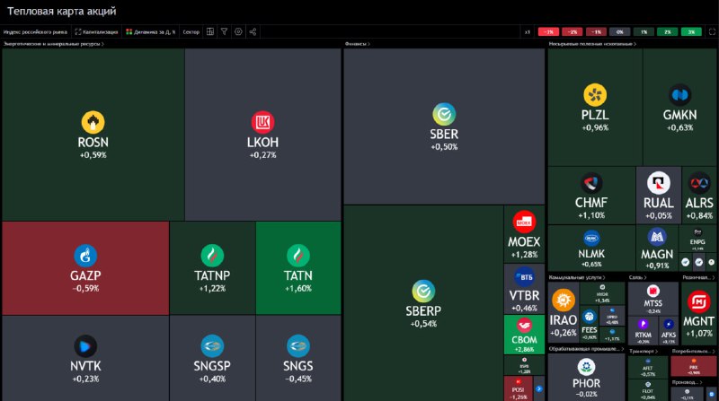Open the SNGS tile showing −0,45%
The width and height of the screenshot is (719, 401).
298,358
